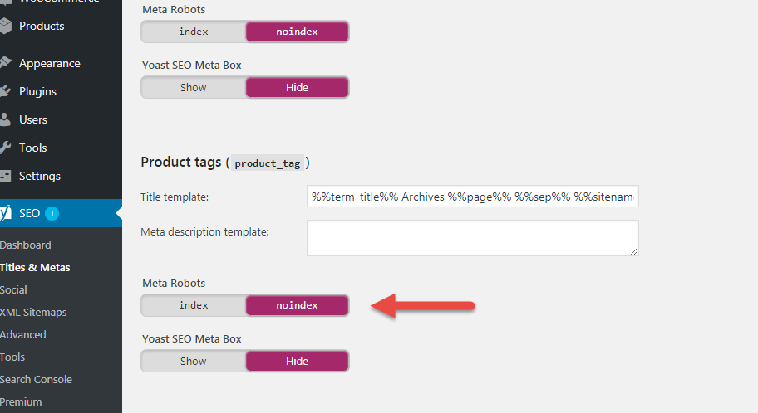Open the Titles & Metas submenu item
758x413 pixels.
click(x=35, y=267)
